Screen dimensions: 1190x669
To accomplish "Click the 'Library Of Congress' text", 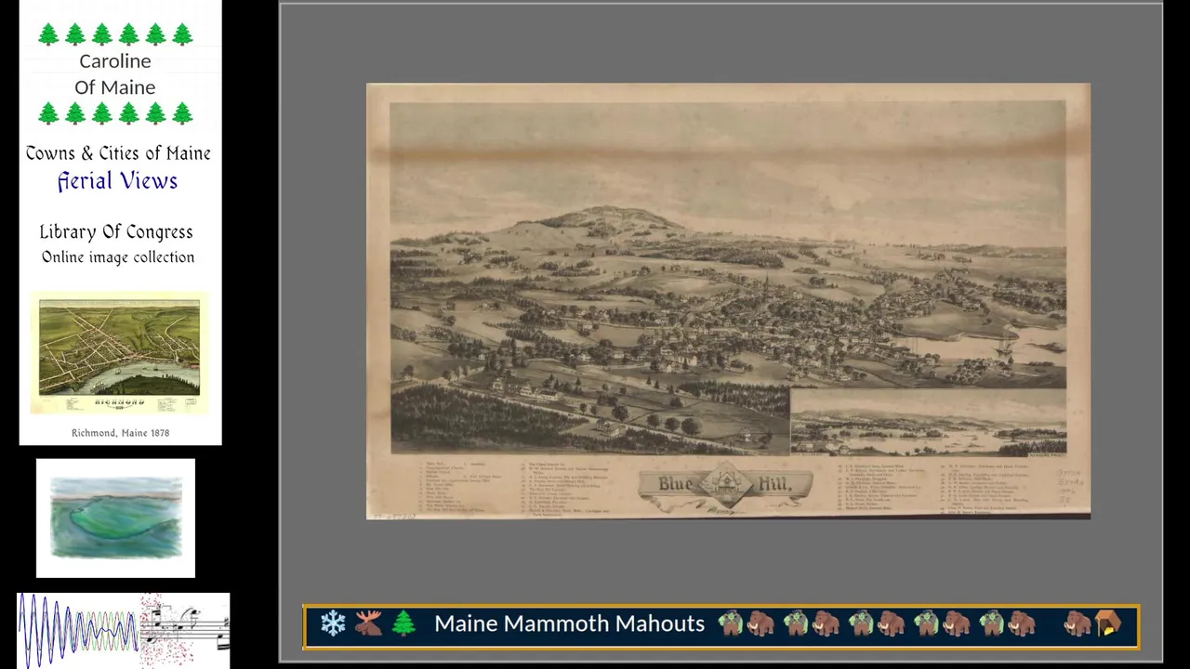I will [x=116, y=231].
